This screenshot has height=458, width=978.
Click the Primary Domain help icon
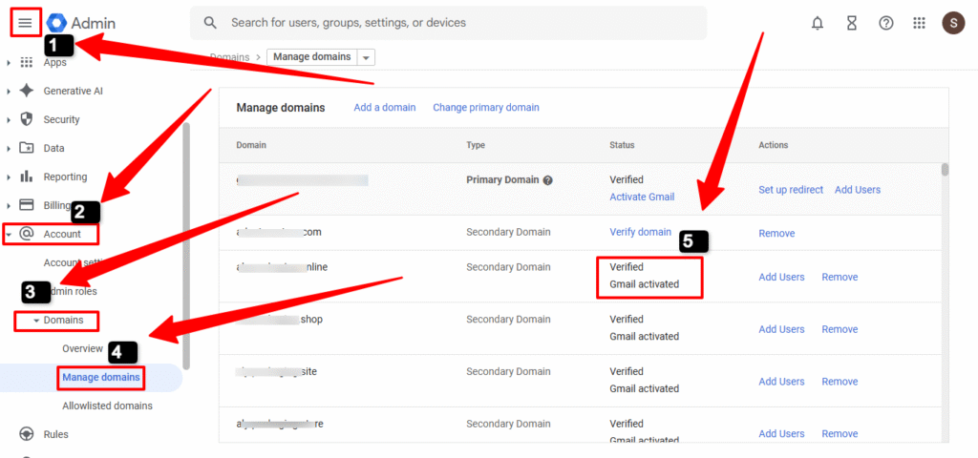pyautogui.click(x=548, y=180)
